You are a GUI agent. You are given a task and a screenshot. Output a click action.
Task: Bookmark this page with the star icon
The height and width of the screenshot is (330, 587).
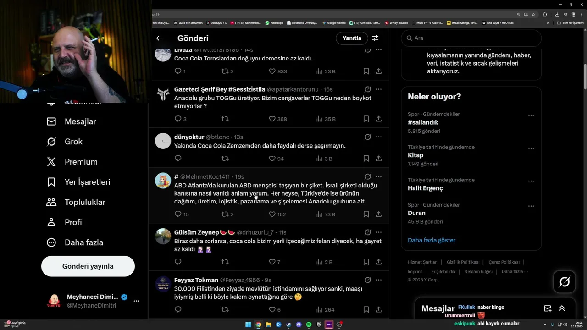pos(533,14)
